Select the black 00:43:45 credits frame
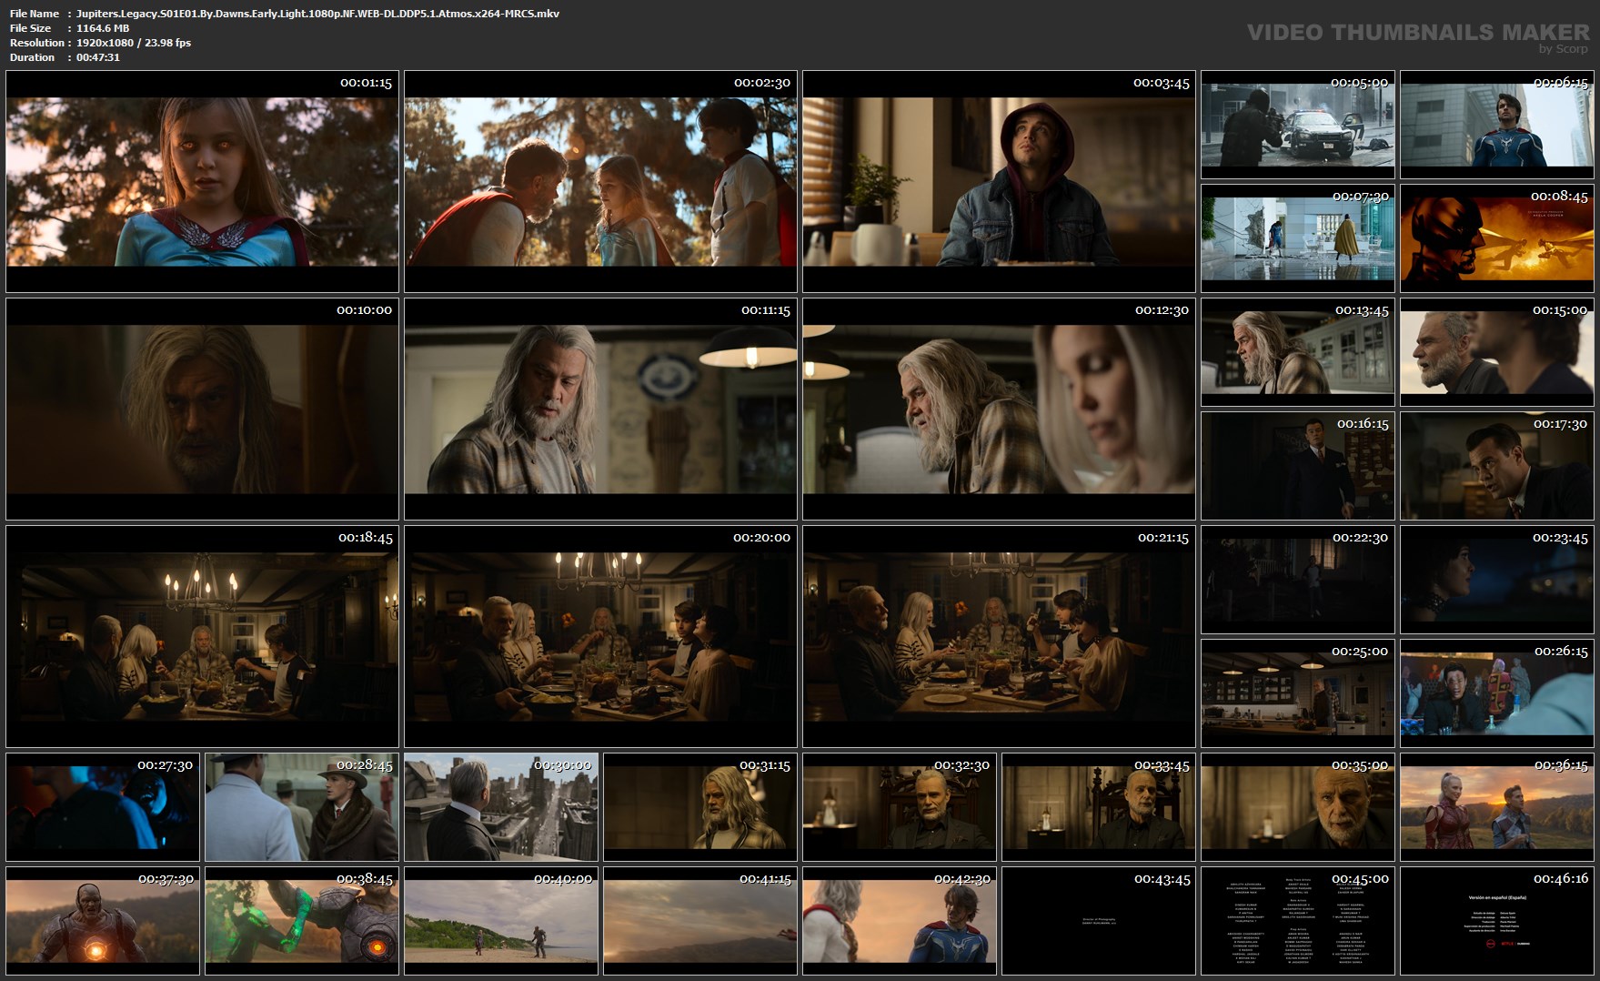1600x981 pixels. tap(1099, 921)
